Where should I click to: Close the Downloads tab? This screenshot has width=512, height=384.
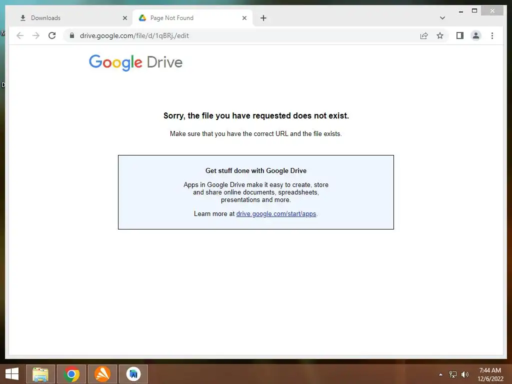tap(124, 18)
